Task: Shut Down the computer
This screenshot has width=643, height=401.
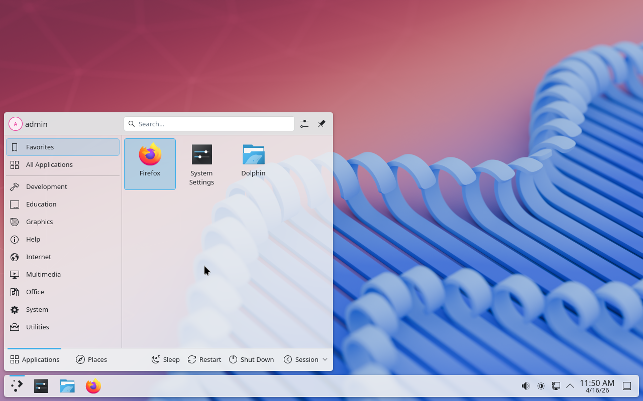Action: pos(252,359)
